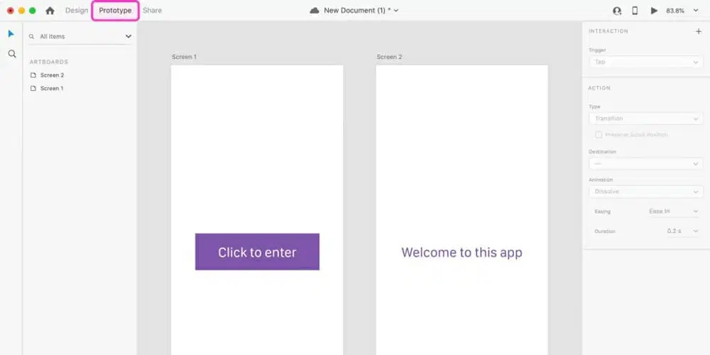This screenshot has width=710, height=355.
Task: Click the Screen 1 artboard page icon
Action: coord(33,88)
